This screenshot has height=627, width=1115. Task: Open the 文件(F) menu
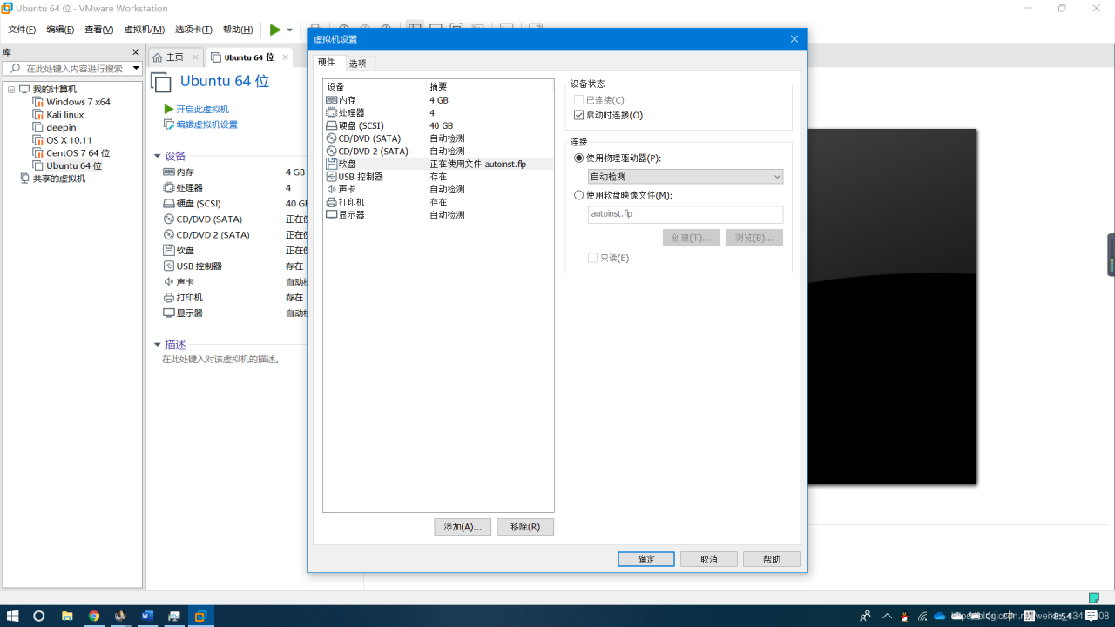22,30
